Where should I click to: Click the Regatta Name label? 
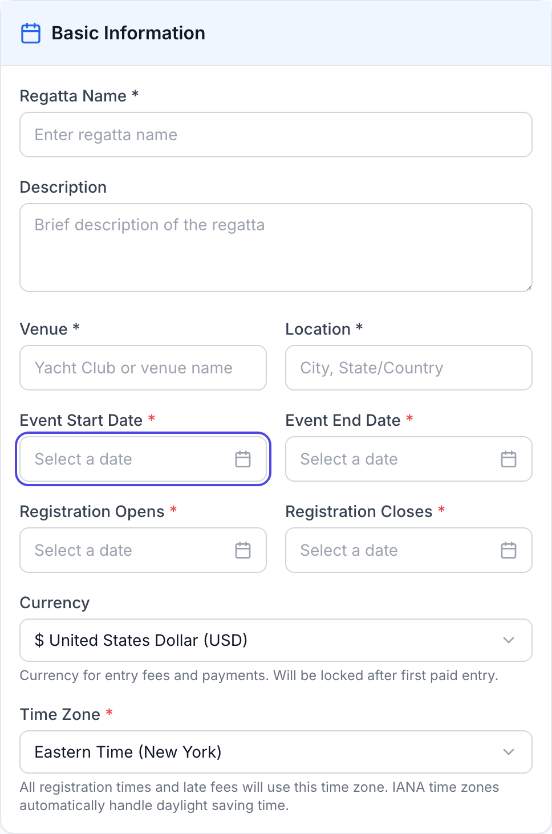click(x=73, y=96)
